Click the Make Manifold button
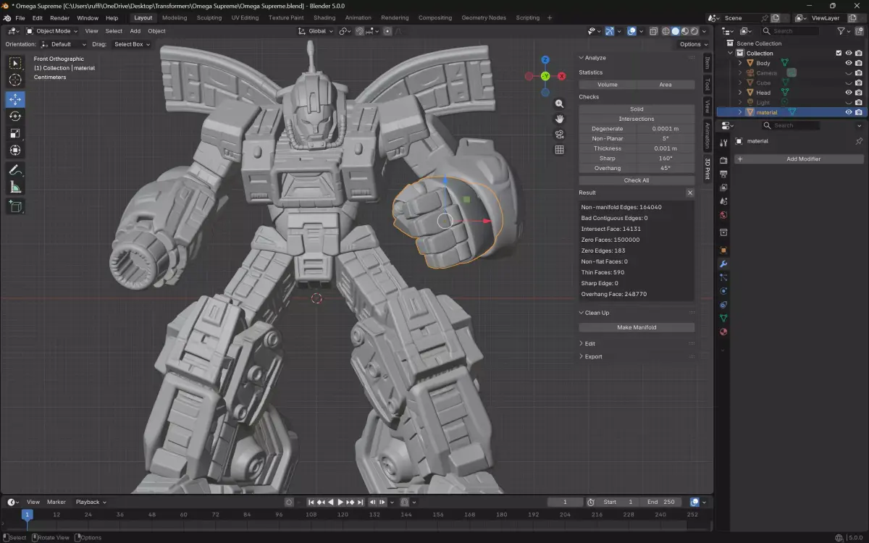The height and width of the screenshot is (543, 869). pyautogui.click(x=637, y=327)
